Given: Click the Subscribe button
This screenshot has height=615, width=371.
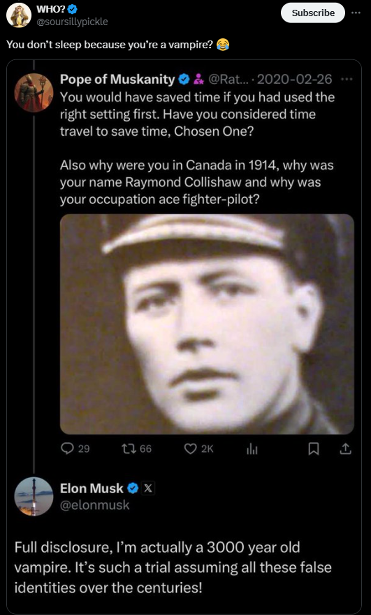Looking at the screenshot, I should 313,13.
